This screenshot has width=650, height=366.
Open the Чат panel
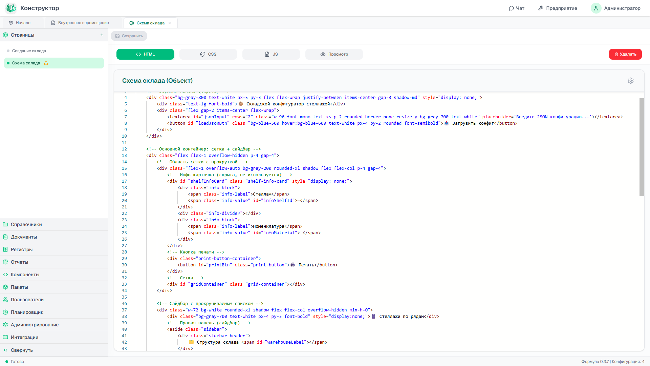[x=517, y=8]
